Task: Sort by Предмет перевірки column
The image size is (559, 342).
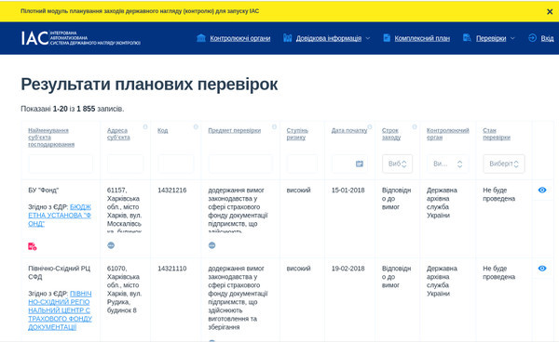Action: coord(234,130)
